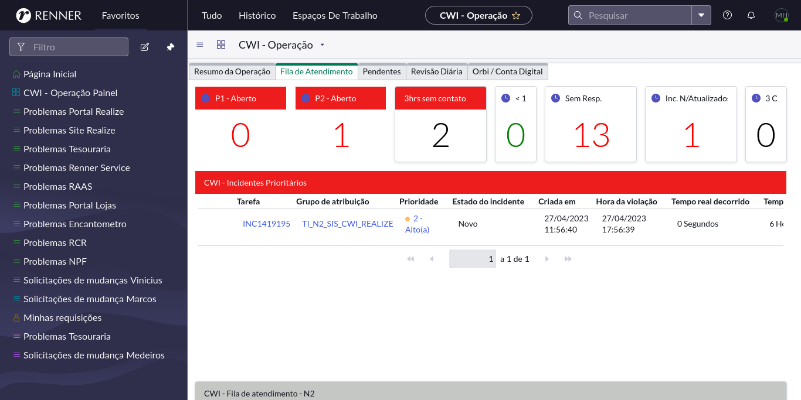The height and width of the screenshot is (400, 801).
Task: Switch to Resumo da Operação tab
Action: pos(232,71)
